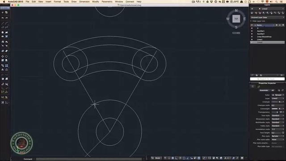Toggle visibility of Linea Discontinua layer
286x161 pixels.
click(x=252, y=37)
